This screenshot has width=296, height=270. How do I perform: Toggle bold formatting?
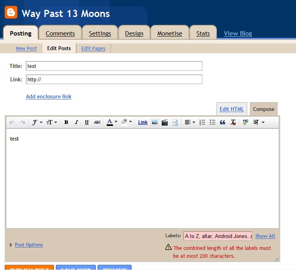click(66, 122)
